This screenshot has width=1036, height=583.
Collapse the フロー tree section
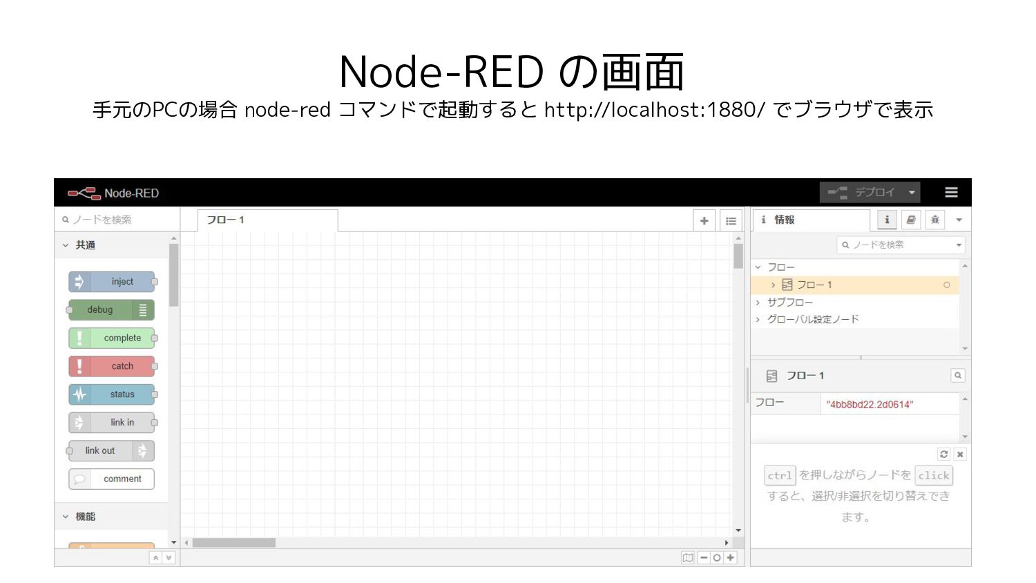click(758, 267)
